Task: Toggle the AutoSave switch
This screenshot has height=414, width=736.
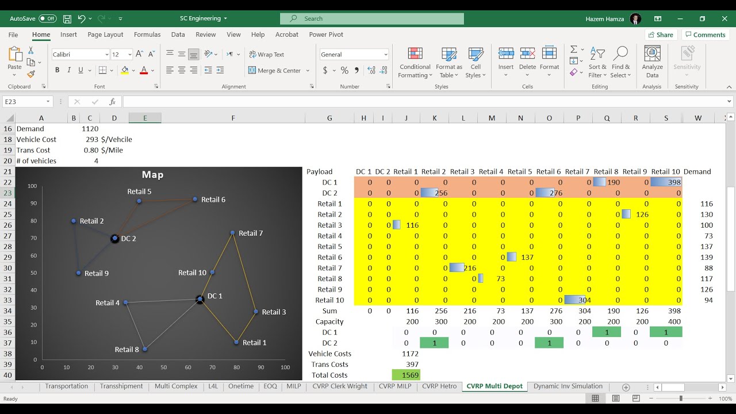Action: point(48,18)
